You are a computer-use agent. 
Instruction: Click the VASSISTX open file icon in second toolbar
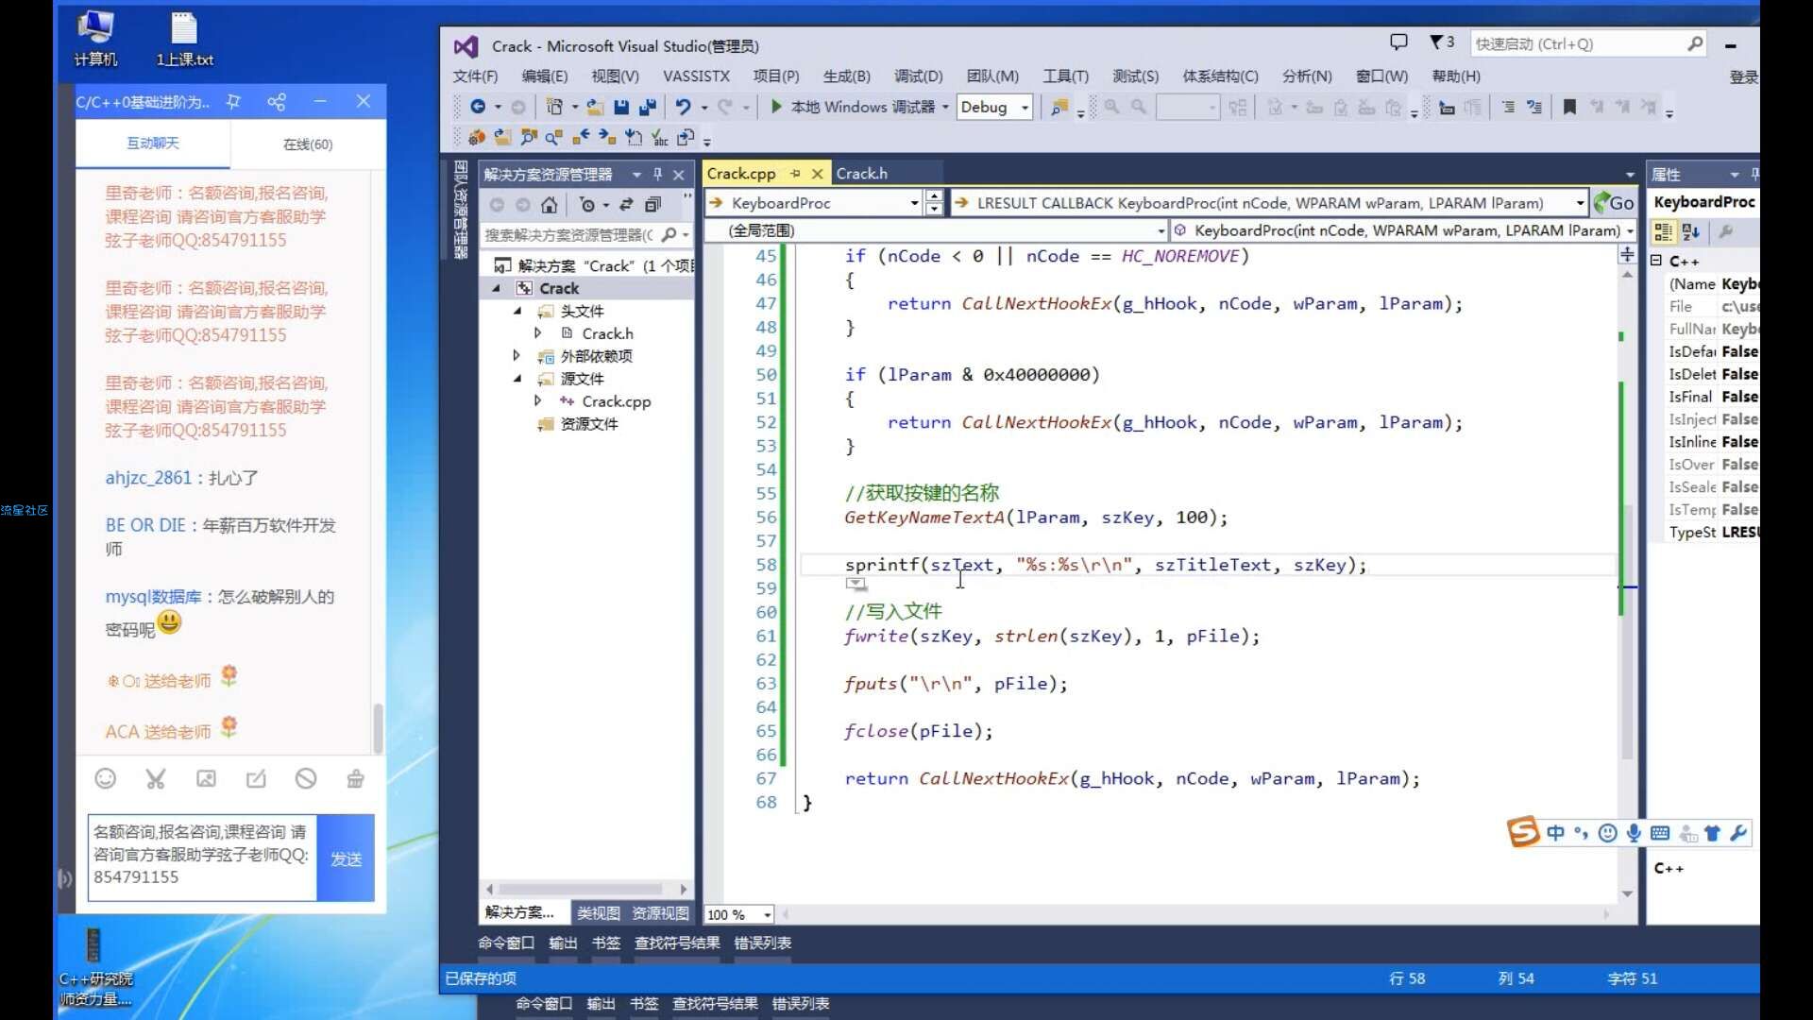(502, 138)
